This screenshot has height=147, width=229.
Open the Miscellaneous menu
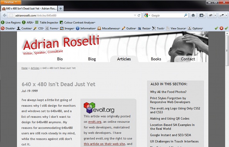pyautogui.click(x=109, y=28)
